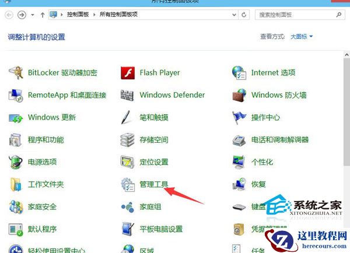This screenshot has height=253, width=350.
Task: Open the BitLocker 驱动器加密 link
Action: click(62, 73)
